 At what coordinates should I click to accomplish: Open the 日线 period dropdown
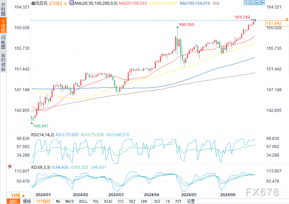pyautogui.click(x=18, y=196)
